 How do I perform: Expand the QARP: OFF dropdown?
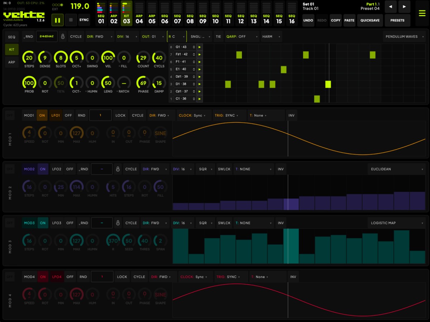(242, 36)
